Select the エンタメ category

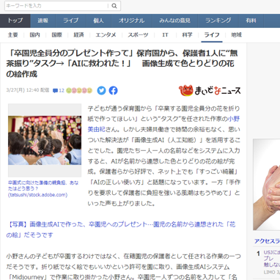[106, 35]
